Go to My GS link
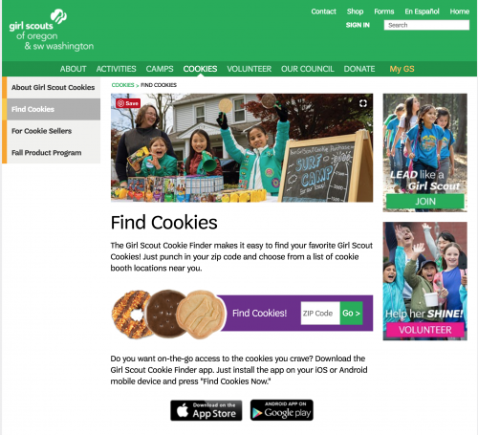The width and height of the screenshot is (478, 435). tap(402, 69)
